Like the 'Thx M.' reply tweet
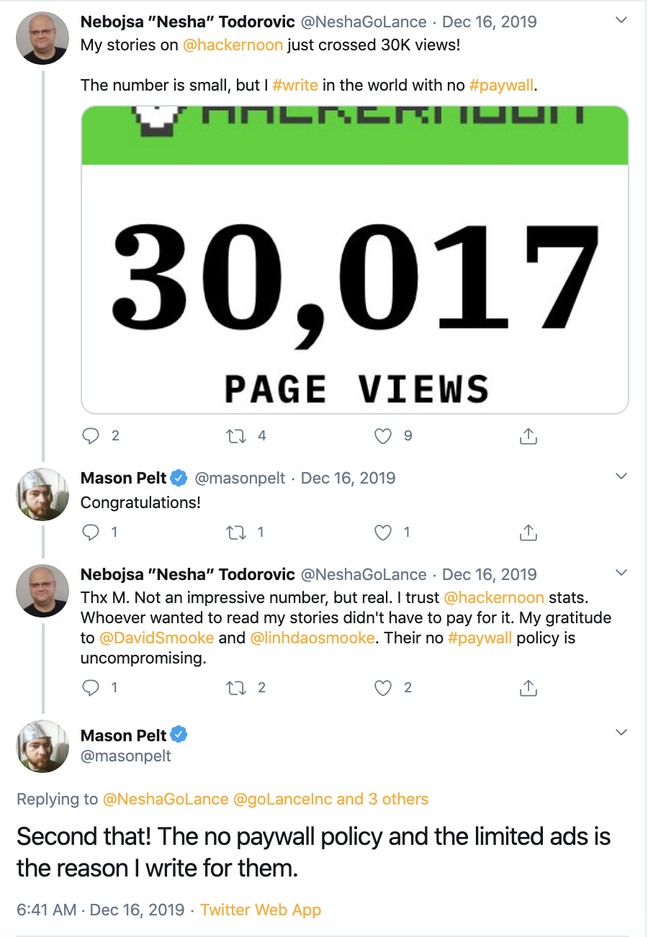The width and height of the screenshot is (648, 937). pyautogui.click(x=384, y=688)
